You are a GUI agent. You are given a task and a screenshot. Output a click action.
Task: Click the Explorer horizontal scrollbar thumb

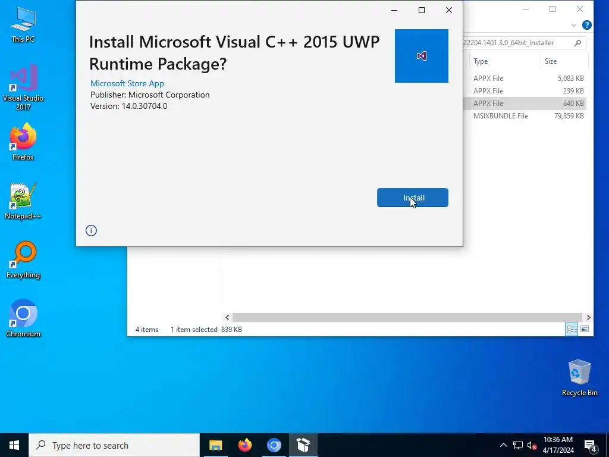(x=407, y=318)
